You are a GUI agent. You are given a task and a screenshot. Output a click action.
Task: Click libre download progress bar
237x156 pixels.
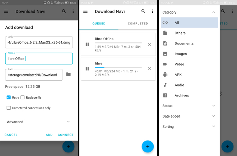coord(118,67)
